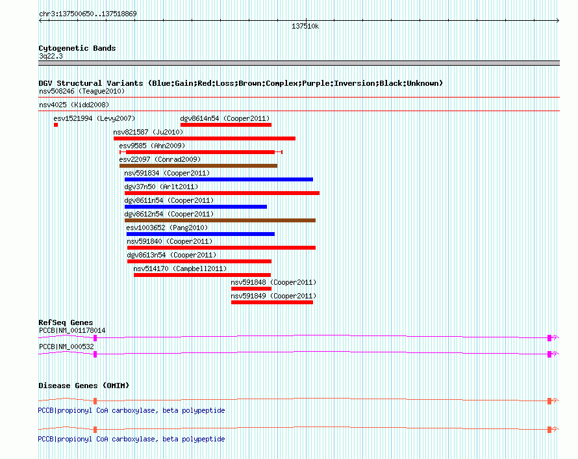
Task: Select the red nsv591840 (Cooper2011) bar
Action: pos(221,248)
